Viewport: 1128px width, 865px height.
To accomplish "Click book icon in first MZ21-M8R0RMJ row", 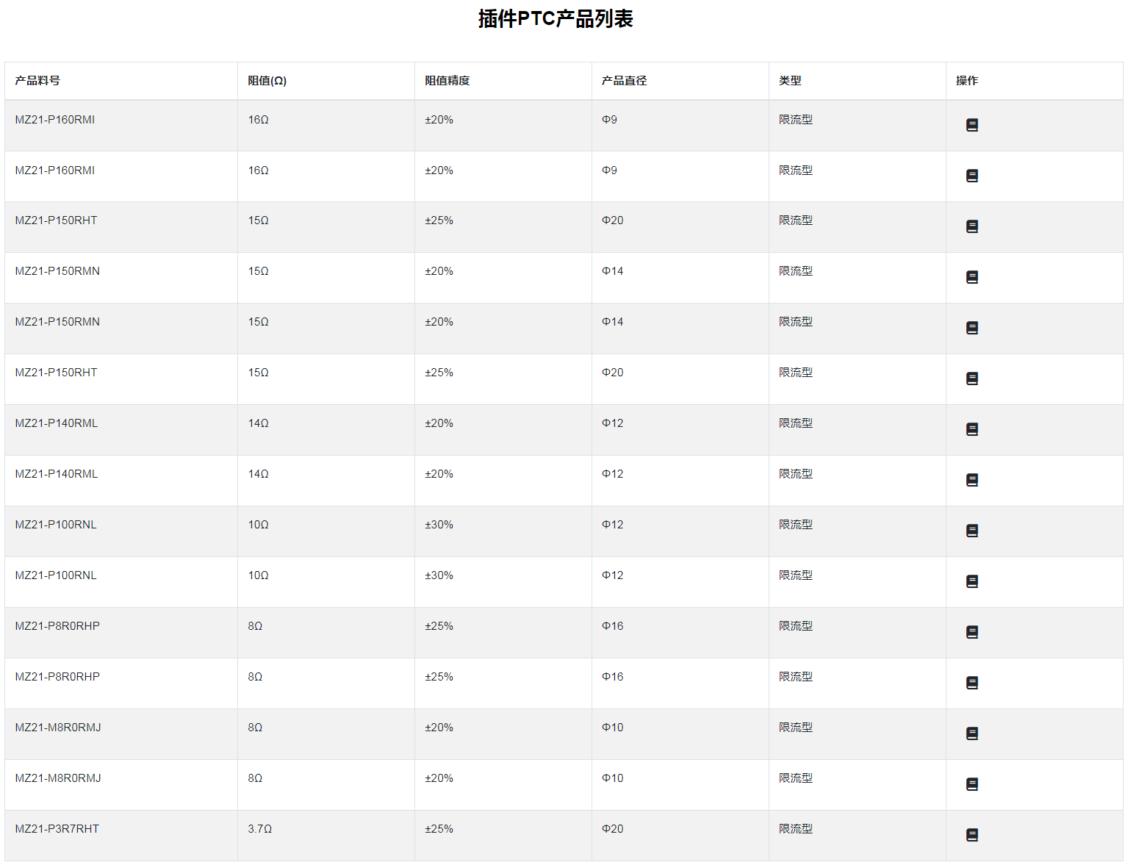I will tap(971, 733).
